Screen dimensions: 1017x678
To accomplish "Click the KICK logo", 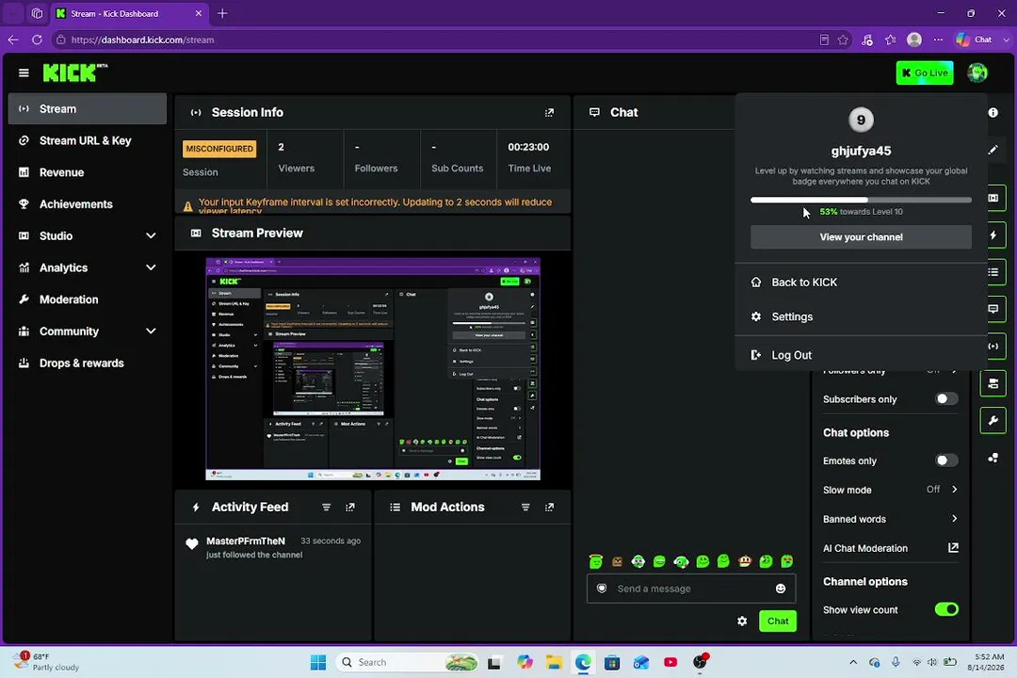I will coord(74,73).
